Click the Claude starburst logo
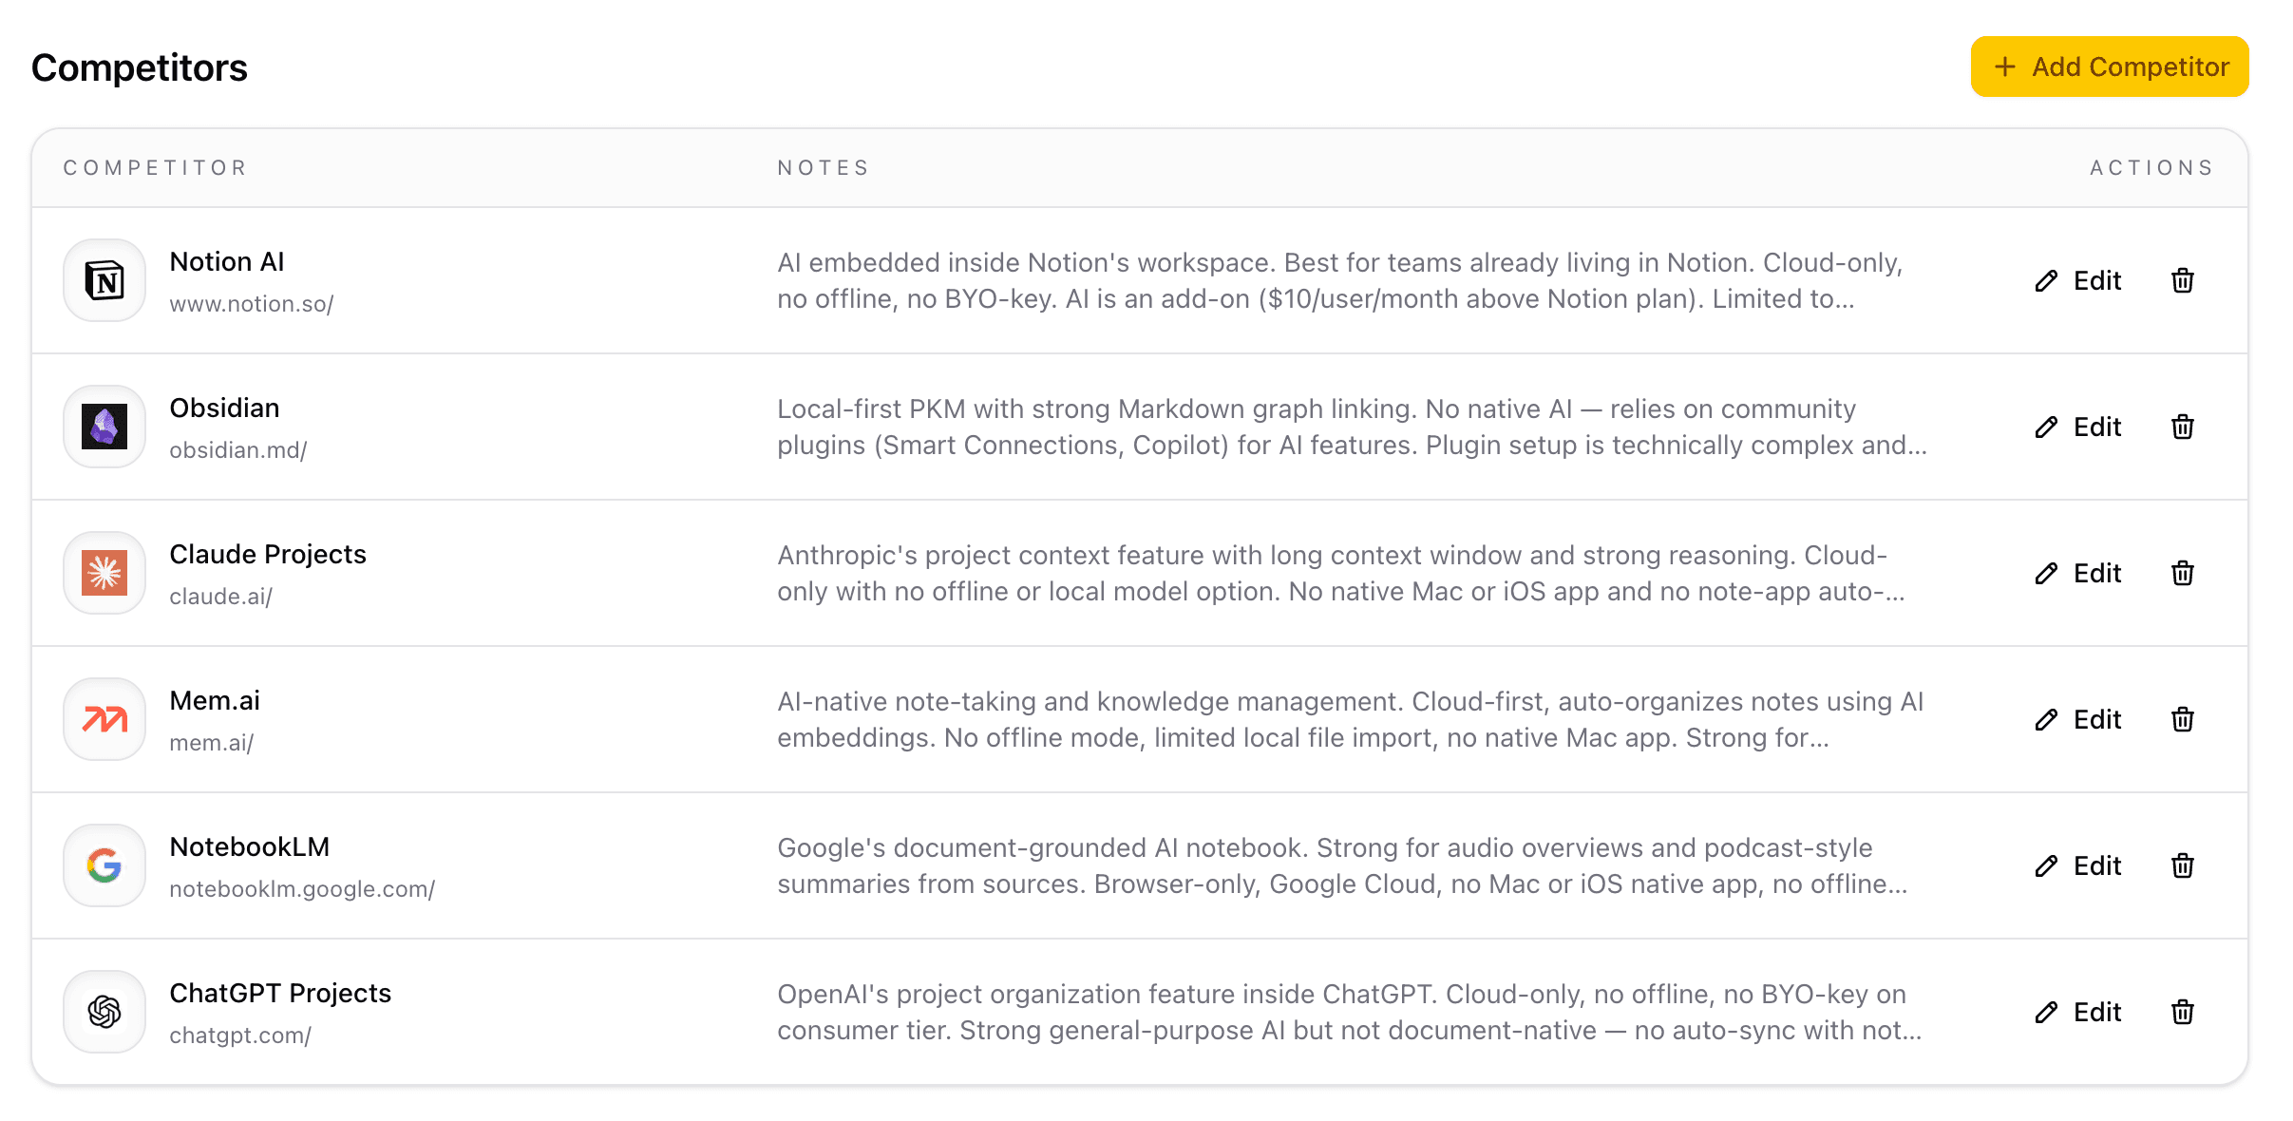The image size is (2293, 1121). [104, 573]
